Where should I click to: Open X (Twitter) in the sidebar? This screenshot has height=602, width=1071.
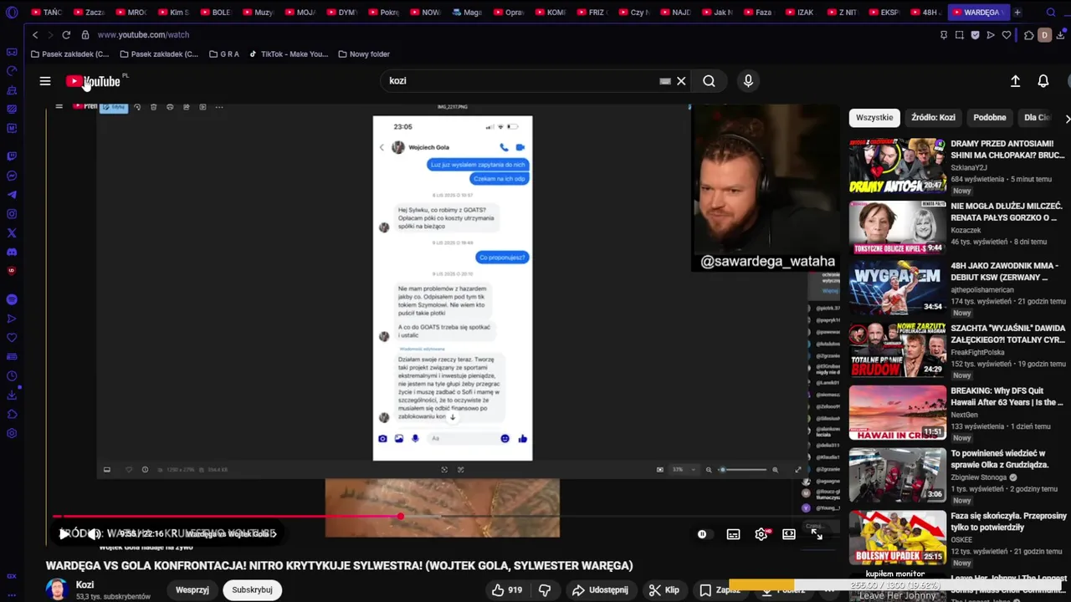point(12,233)
